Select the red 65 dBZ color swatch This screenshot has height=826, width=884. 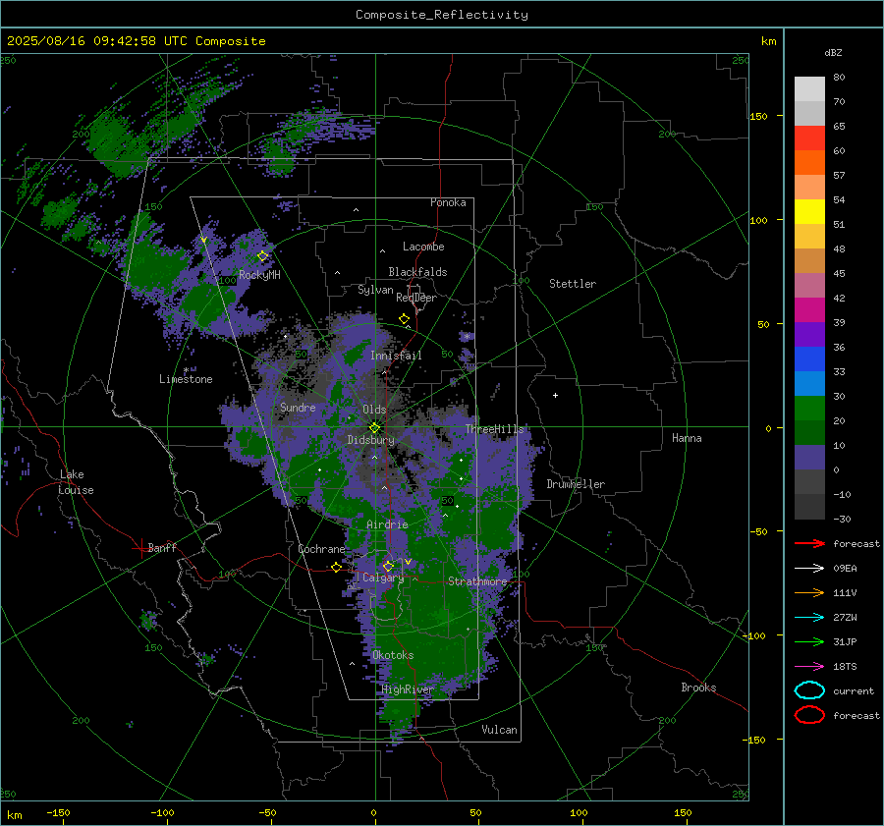(x=809, y=138)
